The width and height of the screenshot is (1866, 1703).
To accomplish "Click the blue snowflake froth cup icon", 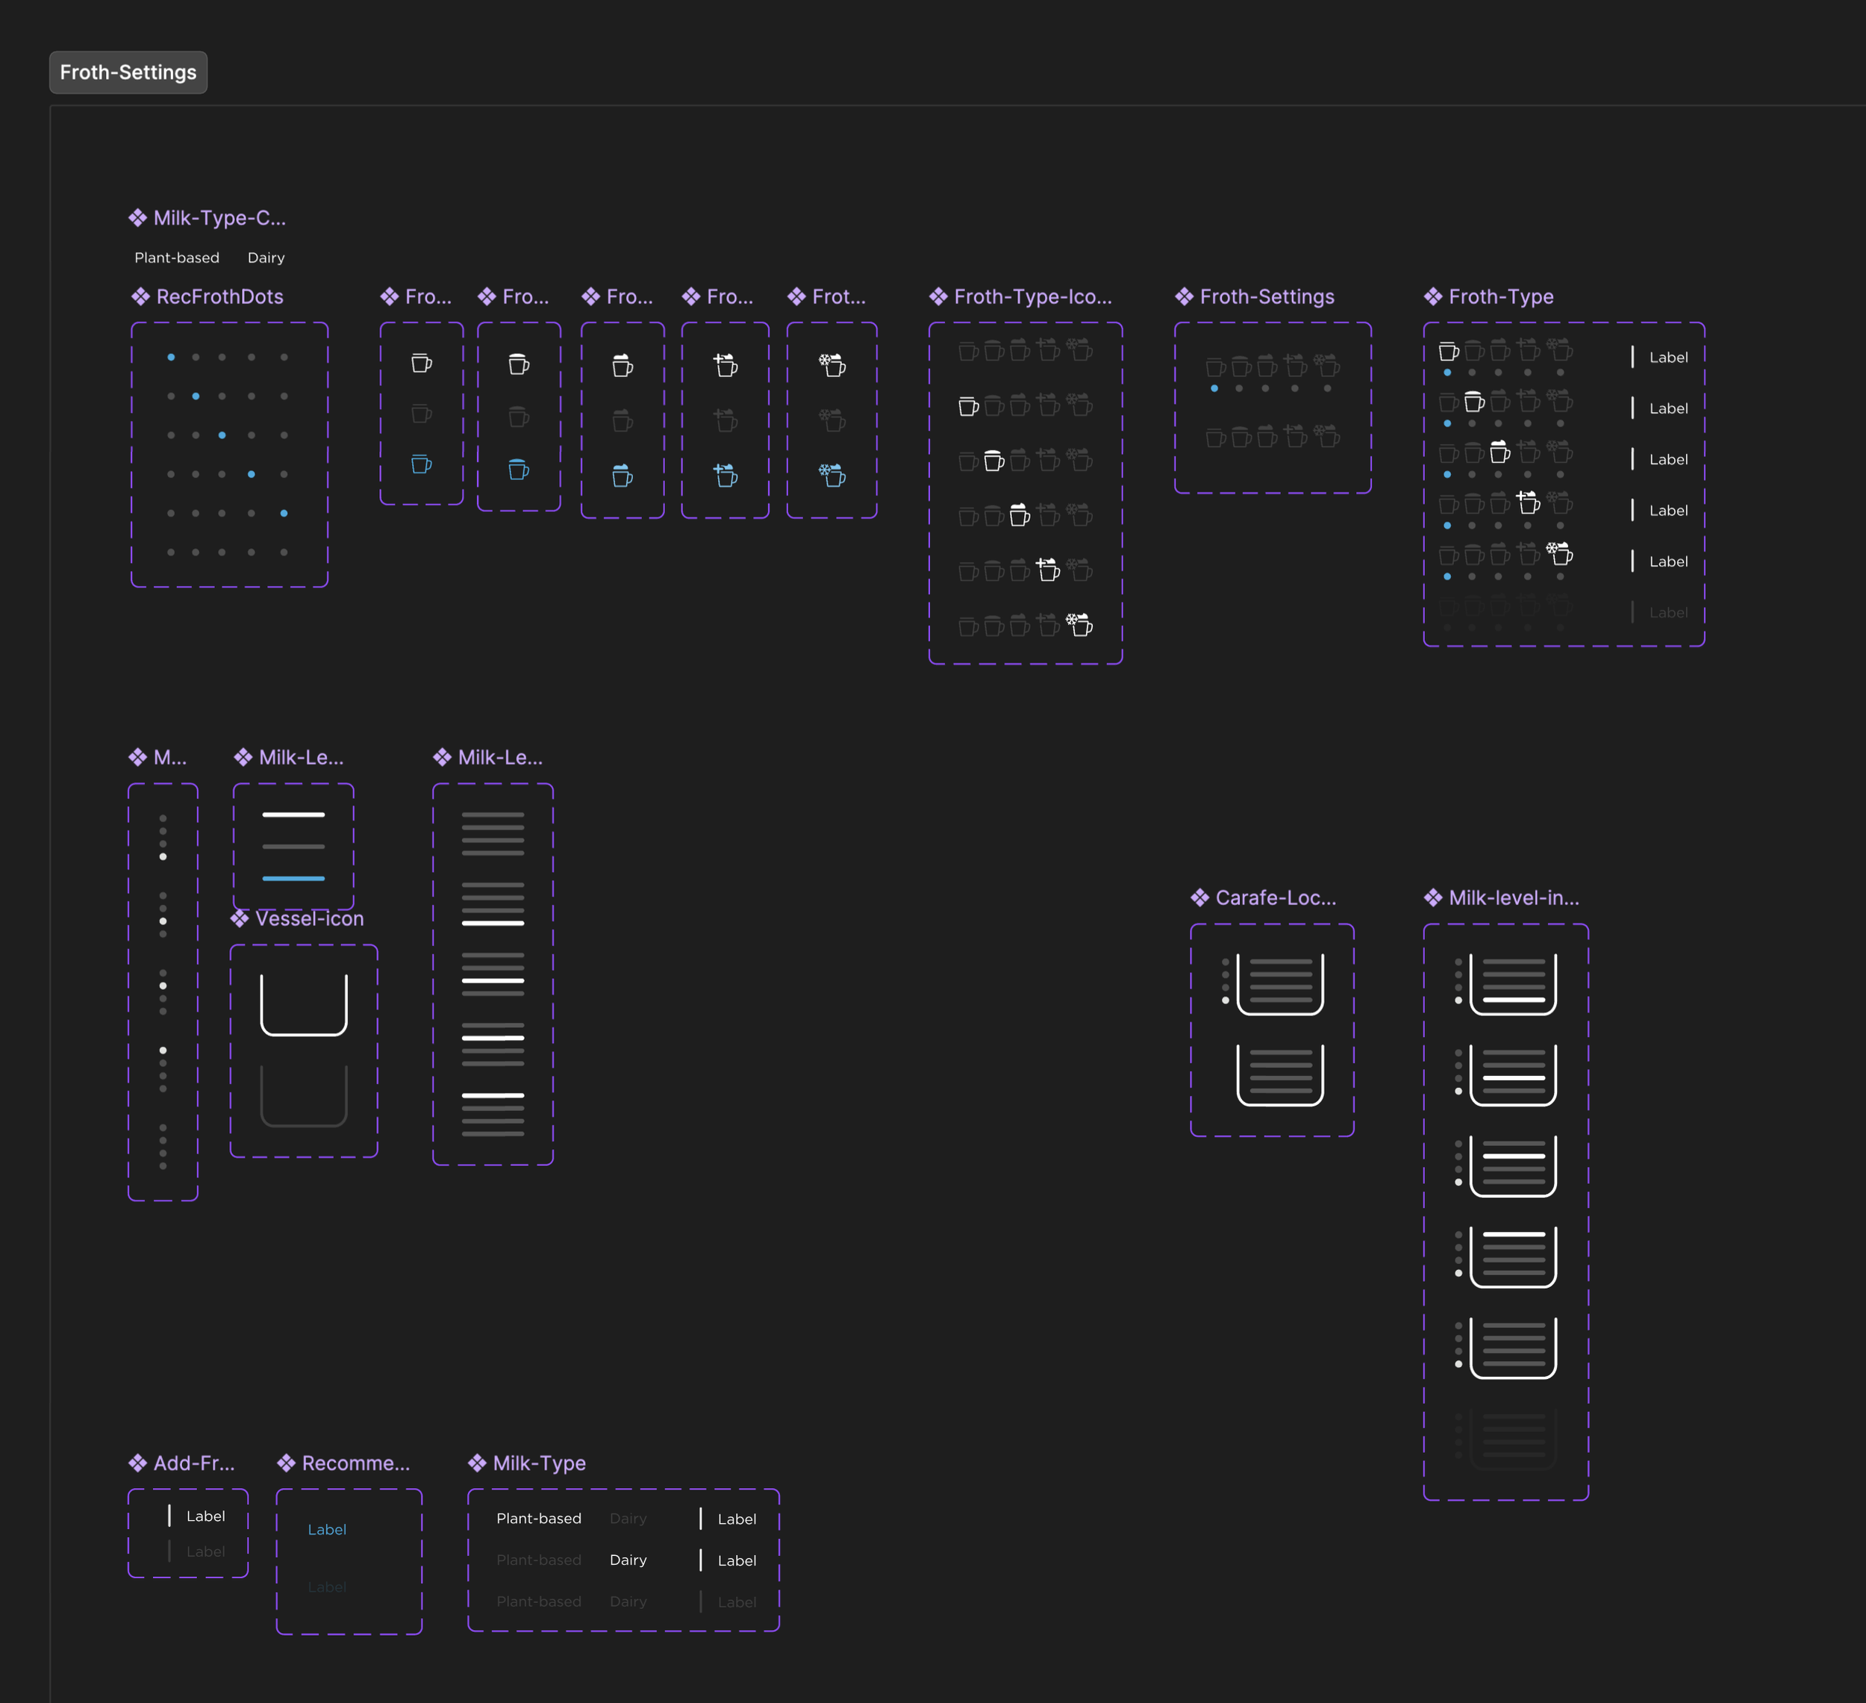I will [x=832, y=475].
